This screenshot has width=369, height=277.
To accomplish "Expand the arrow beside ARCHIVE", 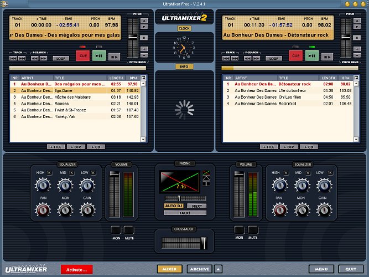I will coord(218,269).
